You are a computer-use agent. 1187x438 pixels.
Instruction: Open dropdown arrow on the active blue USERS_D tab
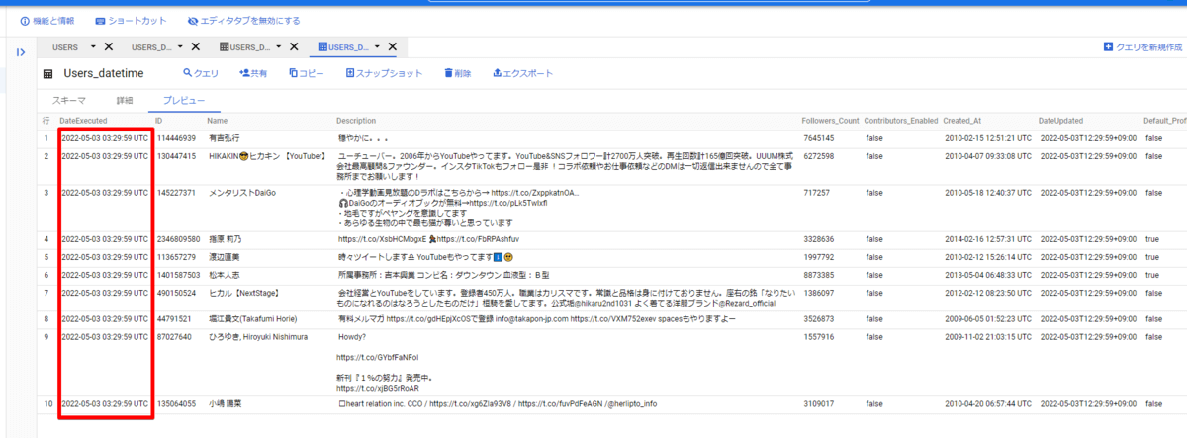[378, 47]
